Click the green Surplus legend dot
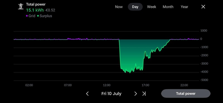223x103 pixels. click(x=38, y=16)
